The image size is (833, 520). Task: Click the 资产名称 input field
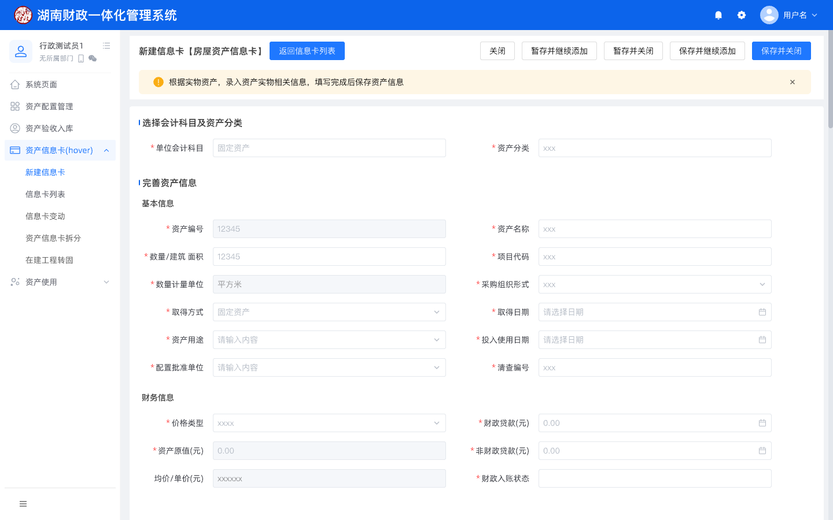click(654, 229)
